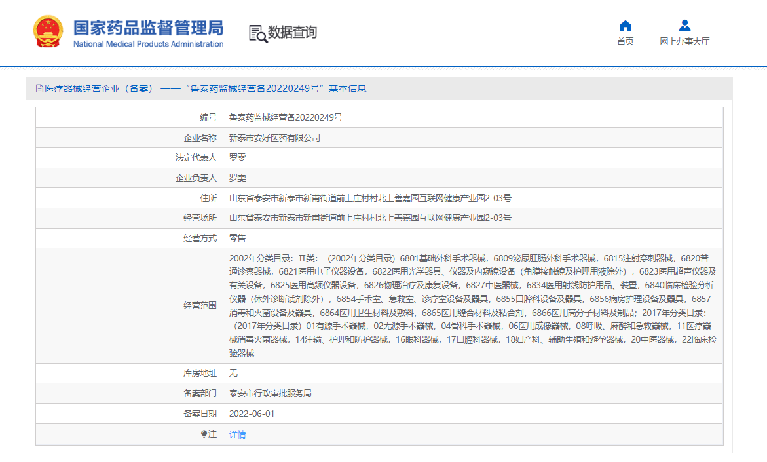Select 企业负责人 value 罗雯
The image size is (767, 462).
tap(237, 178)
